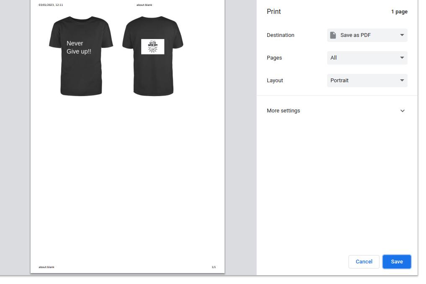The image size is (426, 284).
Task: Click the '1/1' page number footer
Action: click(214, 267)
